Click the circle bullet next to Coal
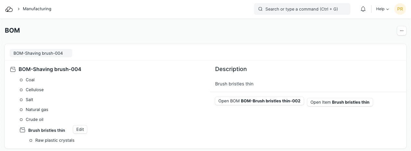This screenshot has width=411, height=151. coord(21,80)
